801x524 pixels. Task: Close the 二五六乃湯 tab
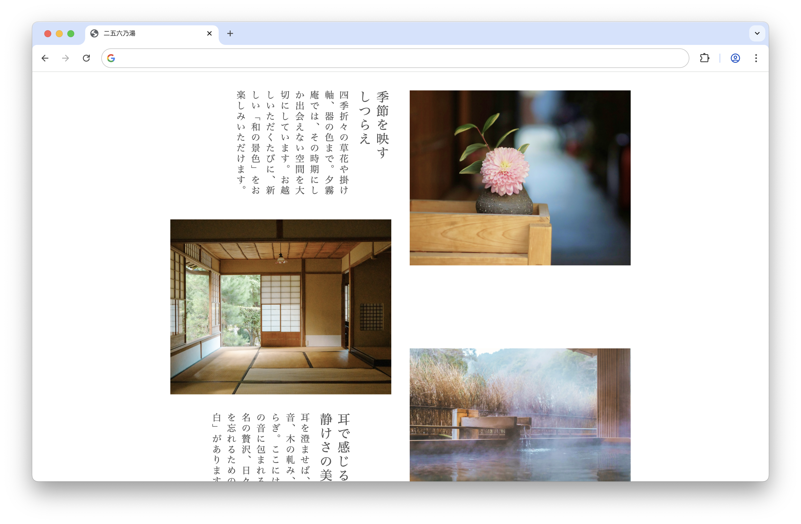[209, 33]
